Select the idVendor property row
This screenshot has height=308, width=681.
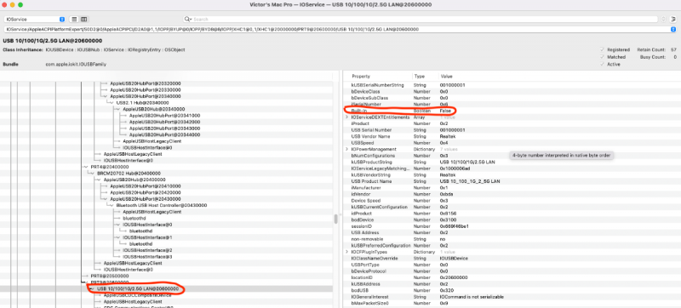click(512, 194)
